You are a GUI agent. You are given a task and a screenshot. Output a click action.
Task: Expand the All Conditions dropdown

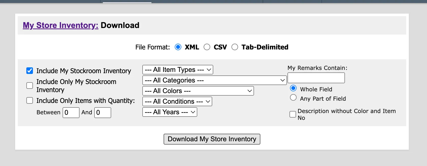(x=177, y=101)
